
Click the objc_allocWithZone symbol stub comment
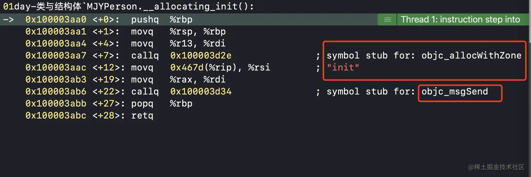[x=424, y=55]
